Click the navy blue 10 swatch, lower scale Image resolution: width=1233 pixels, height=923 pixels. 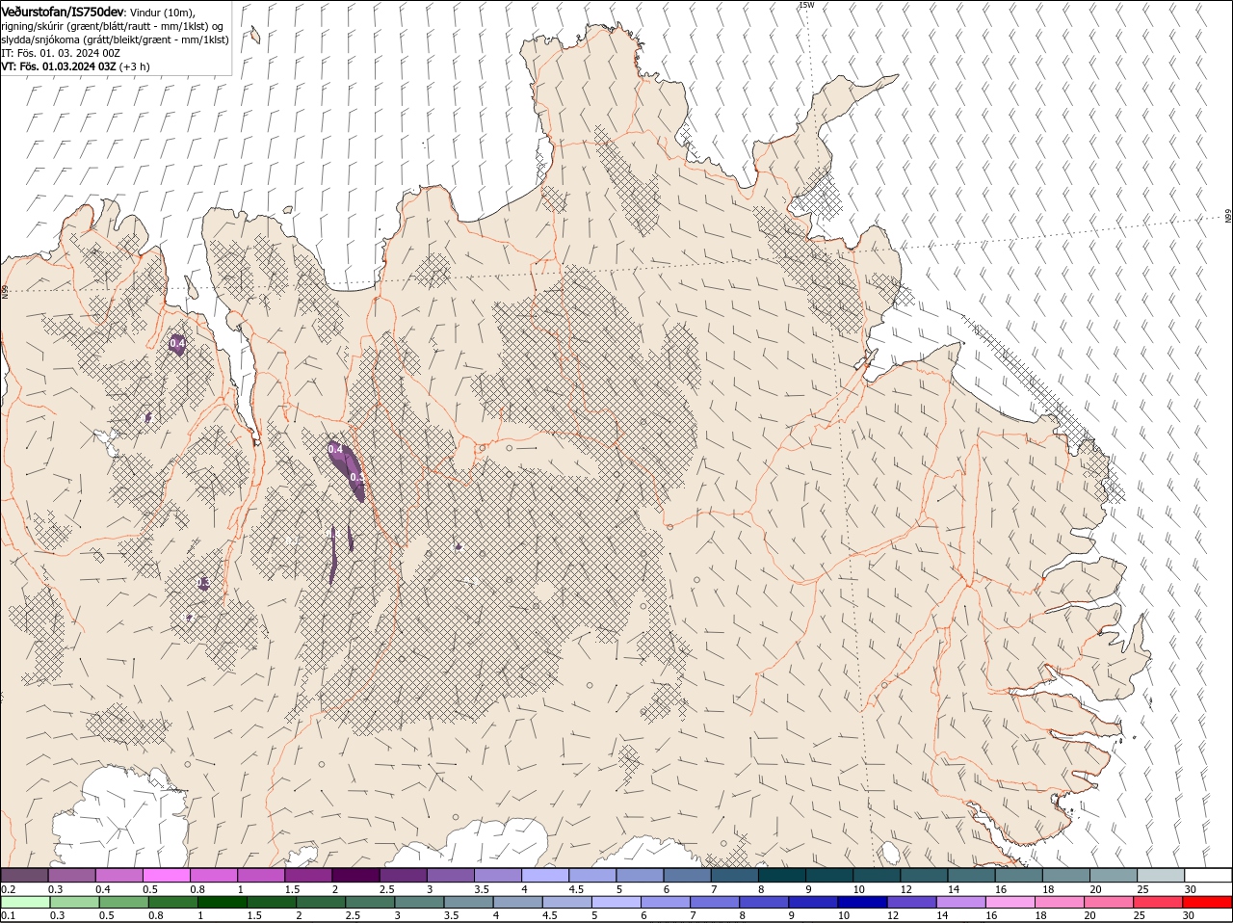coord(862,903)
